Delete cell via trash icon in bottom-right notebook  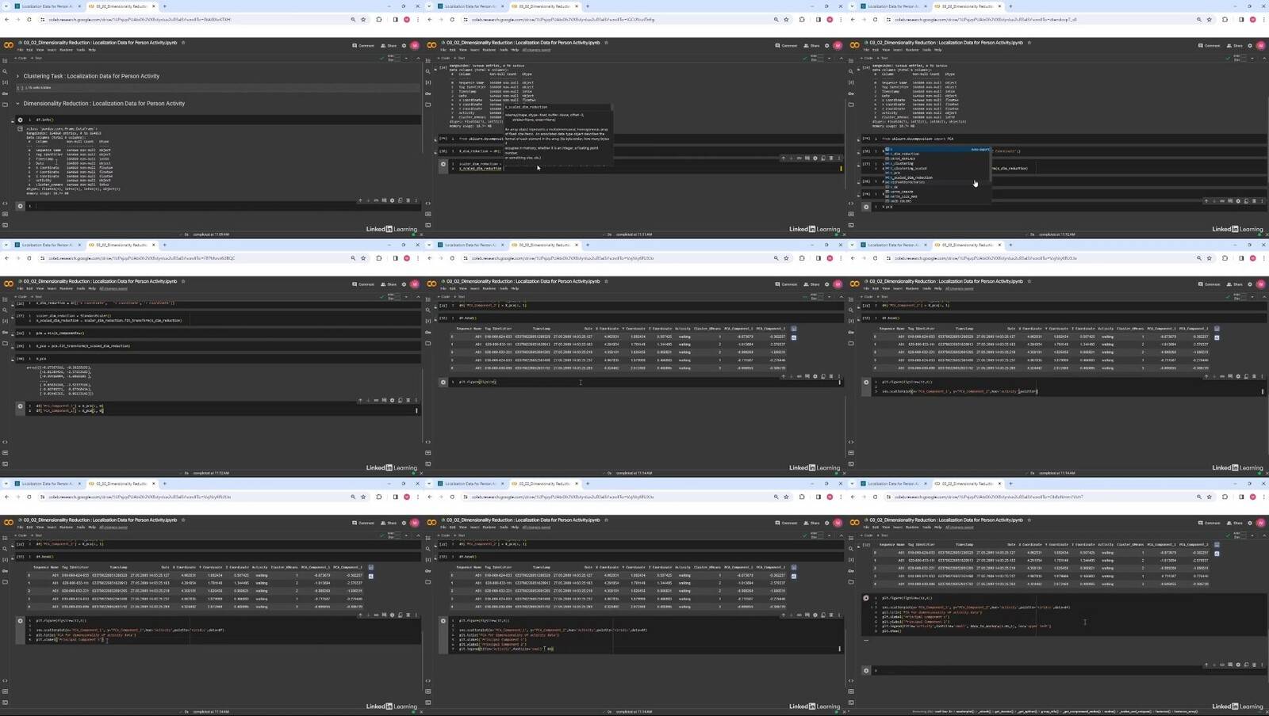(x=1254, y=665)
